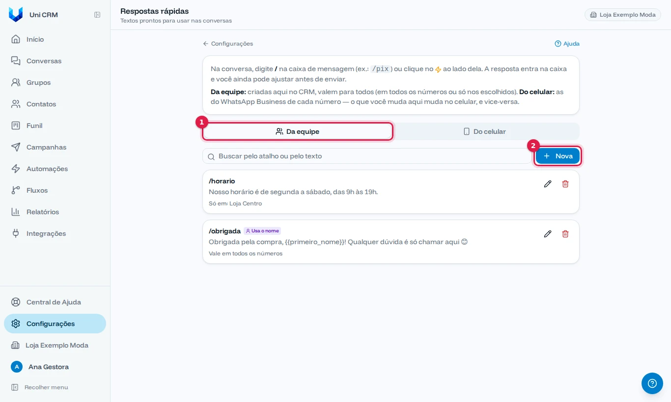
Task: Collapse sidebar using icon beside Uni CRM
Action: 97,15
